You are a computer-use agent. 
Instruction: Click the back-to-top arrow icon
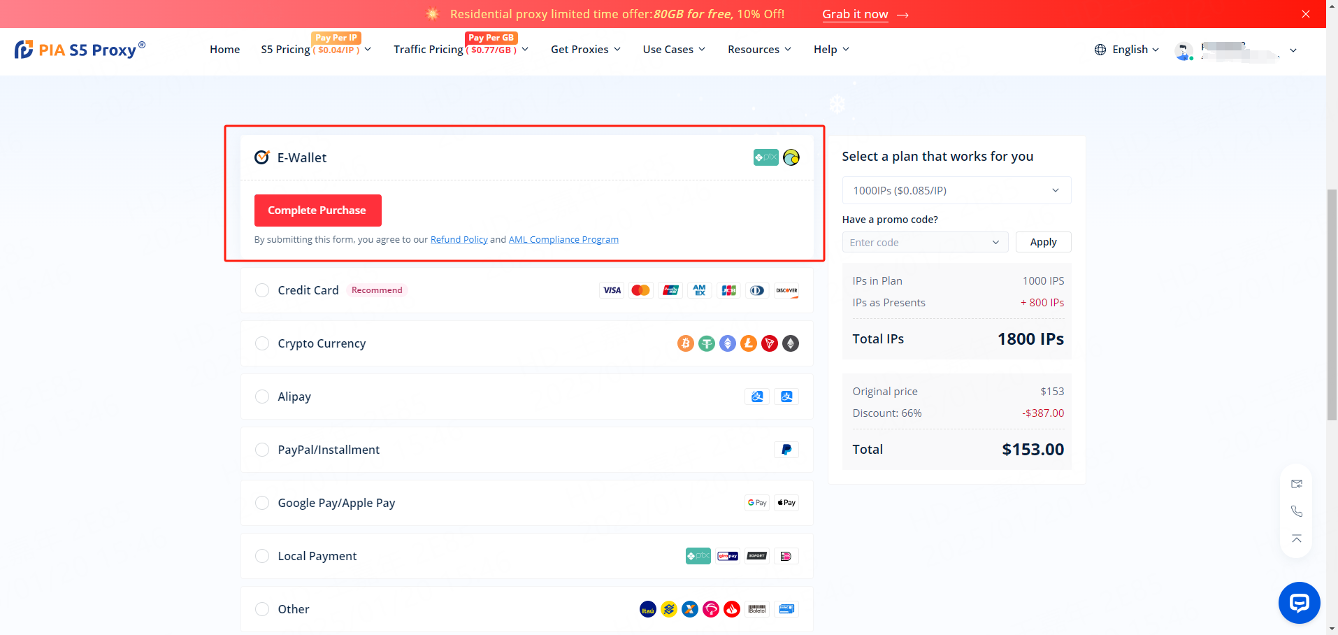point(1297,538)
